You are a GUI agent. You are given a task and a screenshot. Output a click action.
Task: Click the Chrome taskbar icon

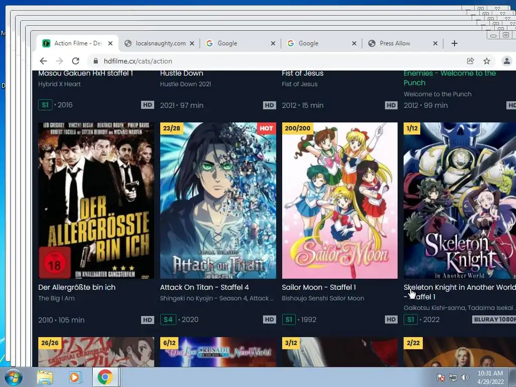(x=105, y=377)
